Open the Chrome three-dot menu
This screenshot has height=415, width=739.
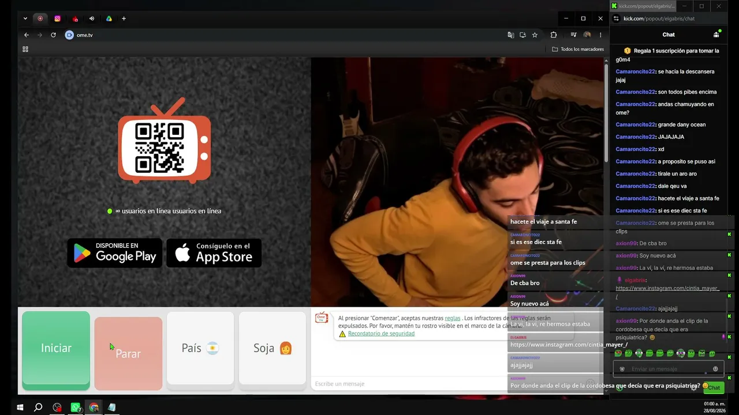[600, 35]
